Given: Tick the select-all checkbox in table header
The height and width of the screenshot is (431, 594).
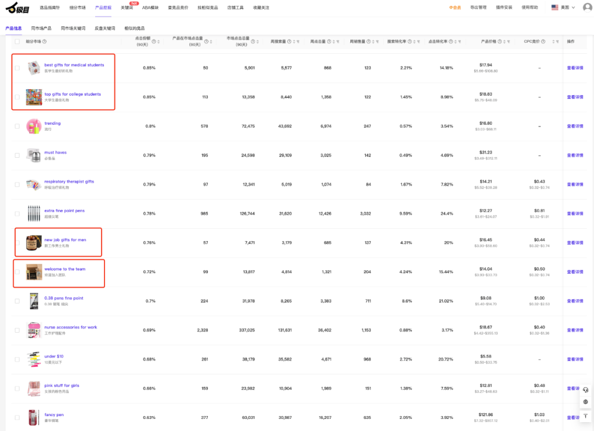Looking at the screenshot, I should pyautogui.click(x=17, y=42).
